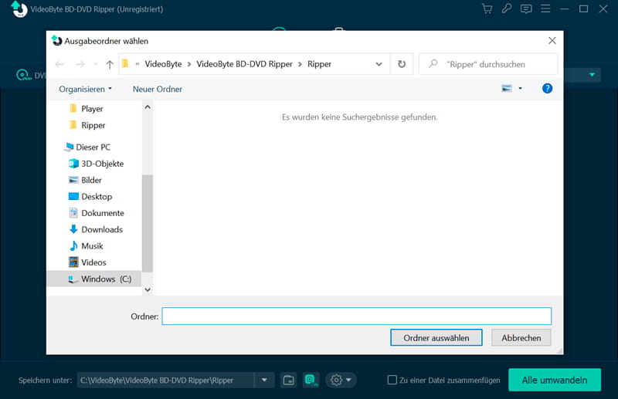
Task: Confirm with Ordner auswählen button
Action: click(x=436, y=338)
